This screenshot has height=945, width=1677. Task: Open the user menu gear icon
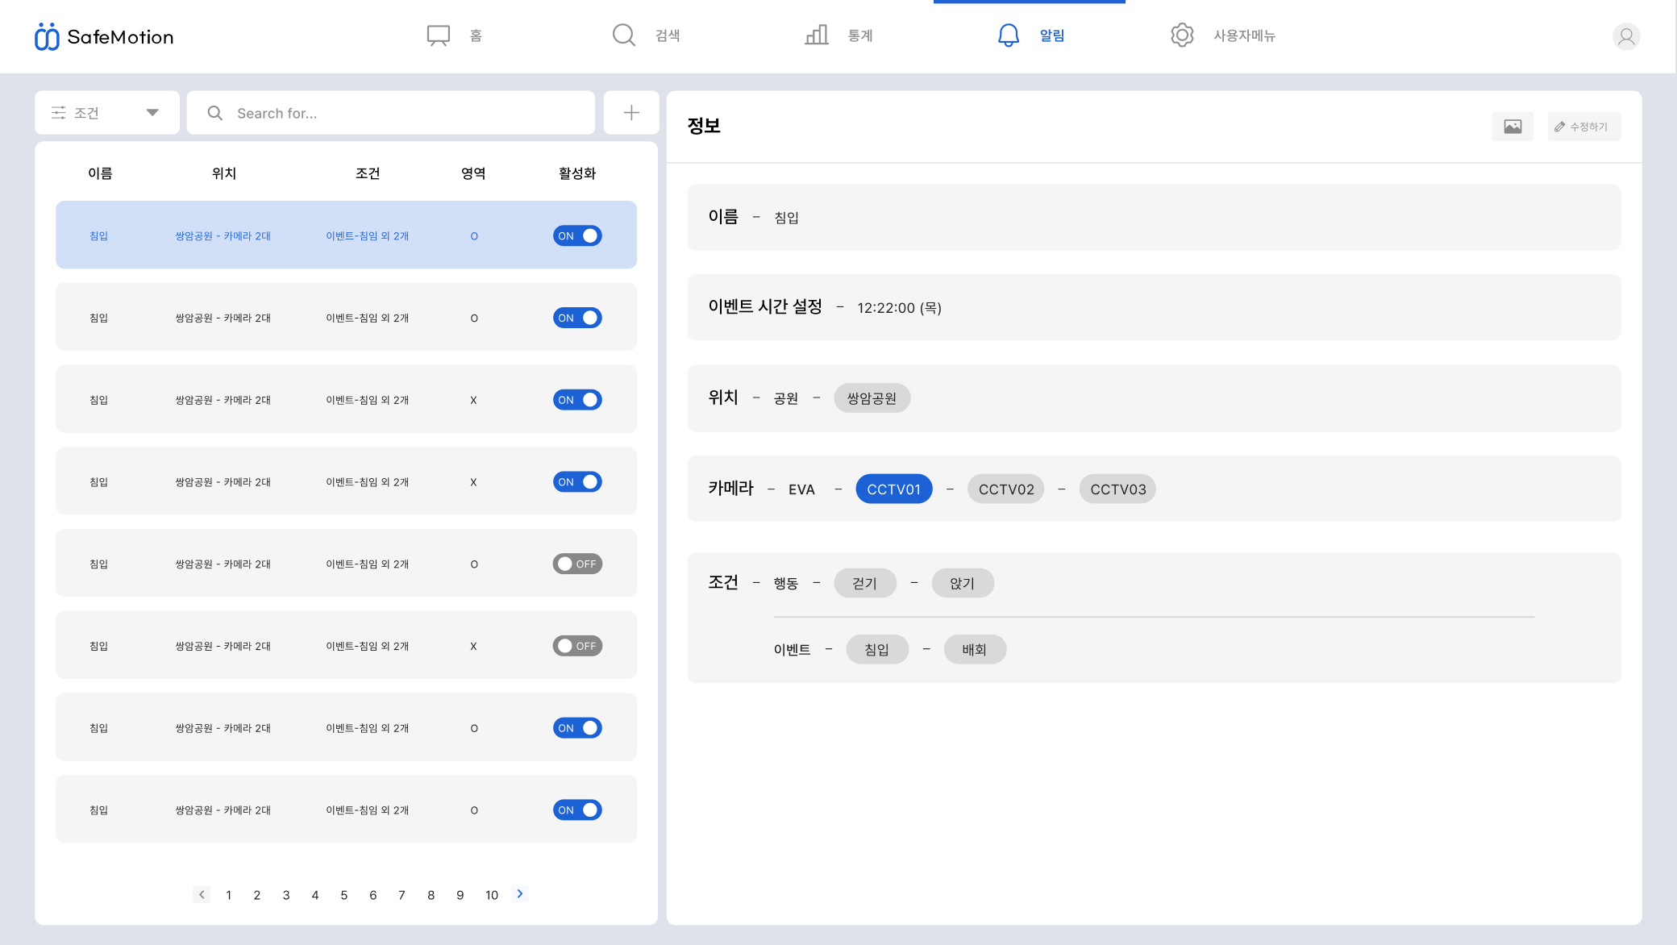pos(1182,35)
